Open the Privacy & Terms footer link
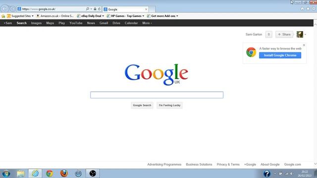Viewport: 317px width, 178px height. 228,165
